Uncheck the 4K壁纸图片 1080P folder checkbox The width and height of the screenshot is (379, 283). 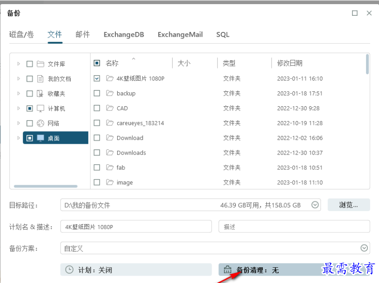(97, 78)
